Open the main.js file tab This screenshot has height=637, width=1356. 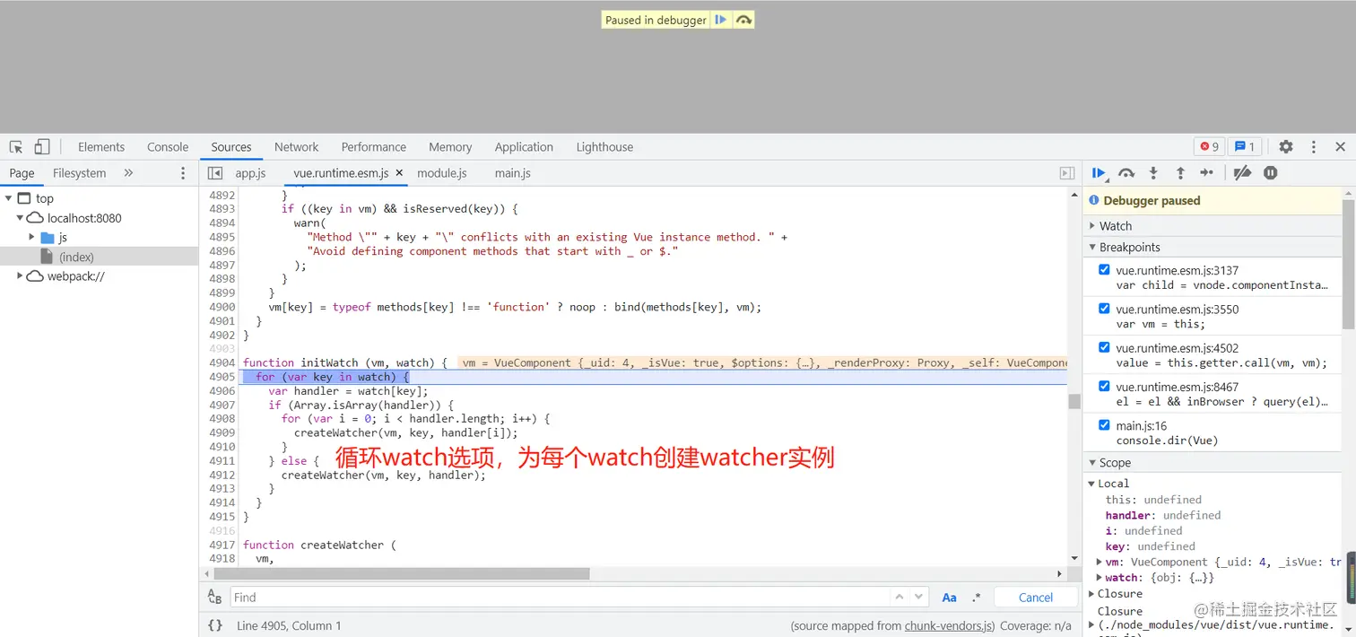tap(513, 173)
